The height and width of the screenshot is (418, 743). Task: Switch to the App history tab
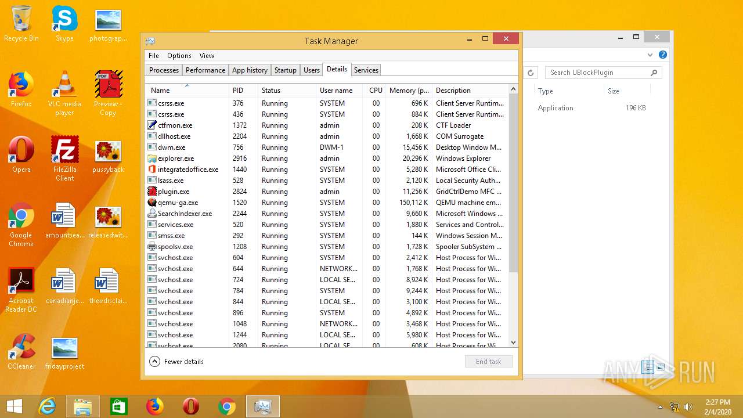(250, 70)
